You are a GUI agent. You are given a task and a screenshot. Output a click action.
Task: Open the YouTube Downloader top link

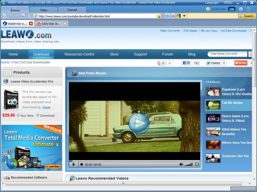[233, 31]
